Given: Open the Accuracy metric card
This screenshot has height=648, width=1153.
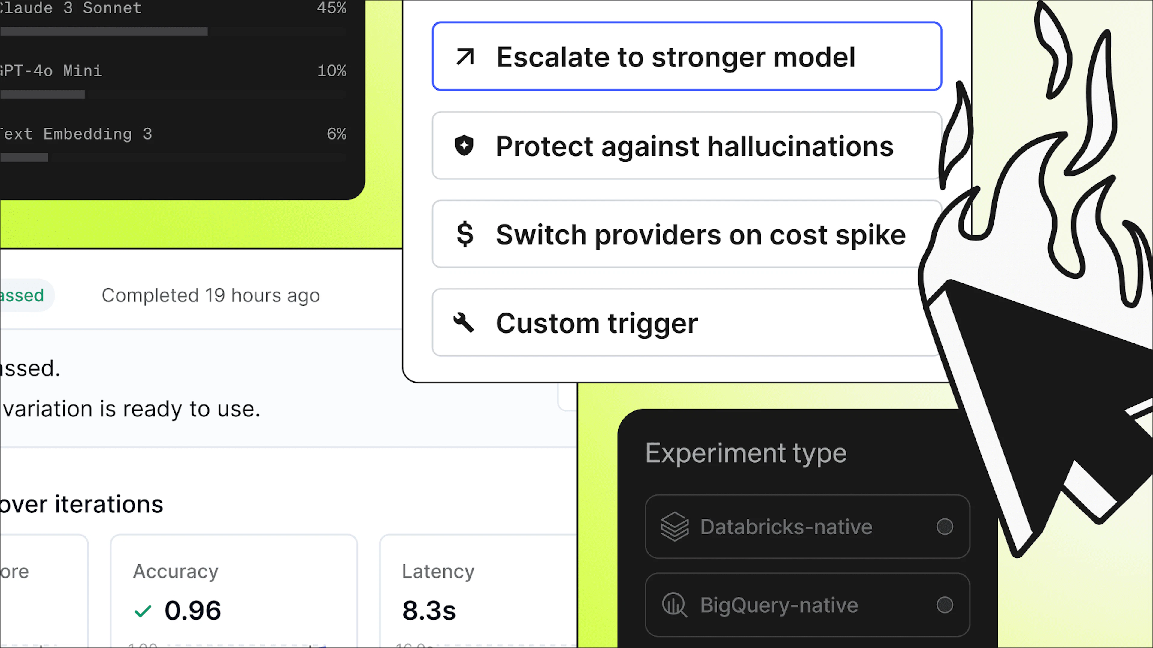Looking at the screenshot, I should pyautogui.click(x=234, y=590).
